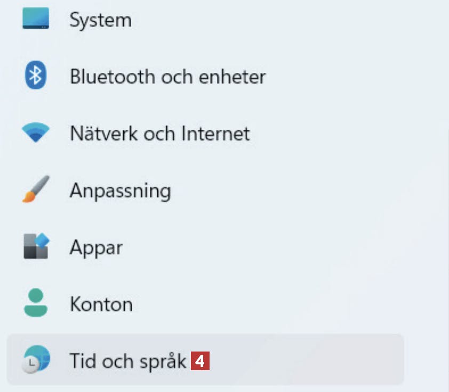Go to Anpassning settings

[121, 191]
